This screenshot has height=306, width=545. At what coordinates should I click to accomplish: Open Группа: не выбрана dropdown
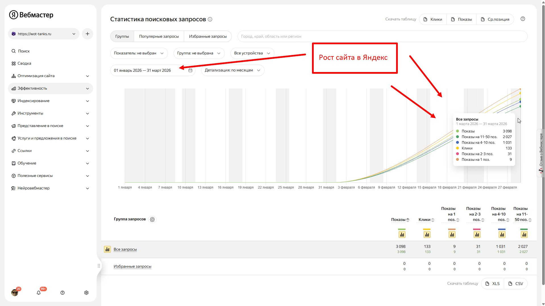tap(199, 53)
